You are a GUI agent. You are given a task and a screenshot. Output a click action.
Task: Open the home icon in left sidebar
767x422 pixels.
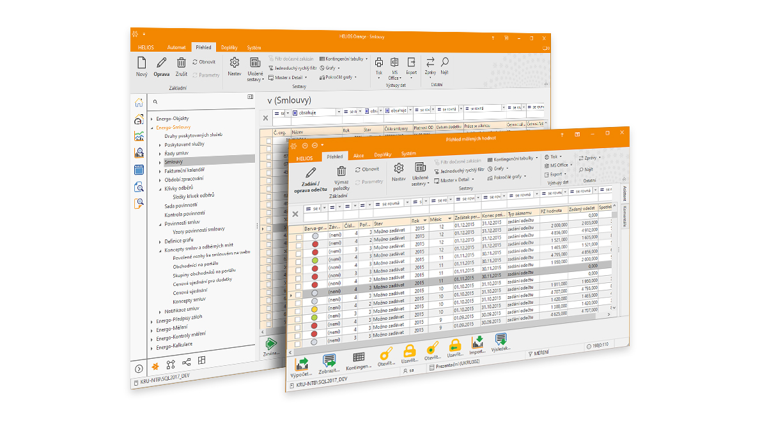(139, 103)
